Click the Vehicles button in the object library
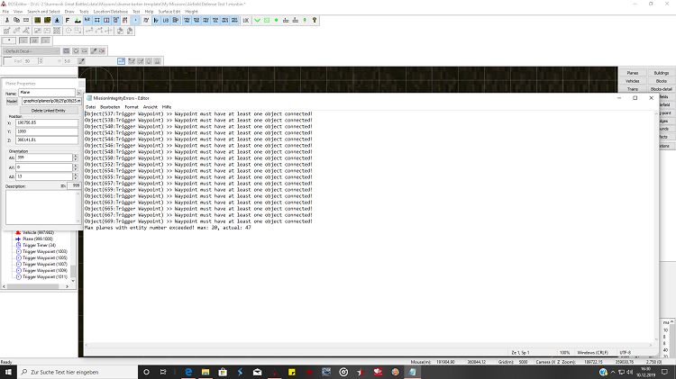The image size is (676, 379). (633, 81)
